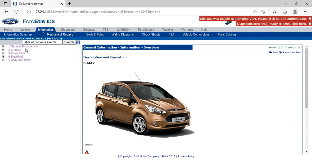Switch to the Diagnostic tab
This screenshot has width=312, height=162.
(68, 30)
